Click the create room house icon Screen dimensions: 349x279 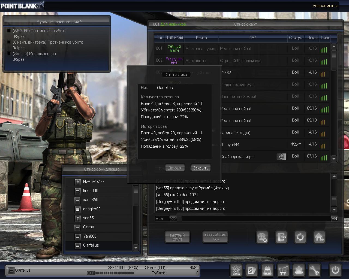[x=319, y=237]
